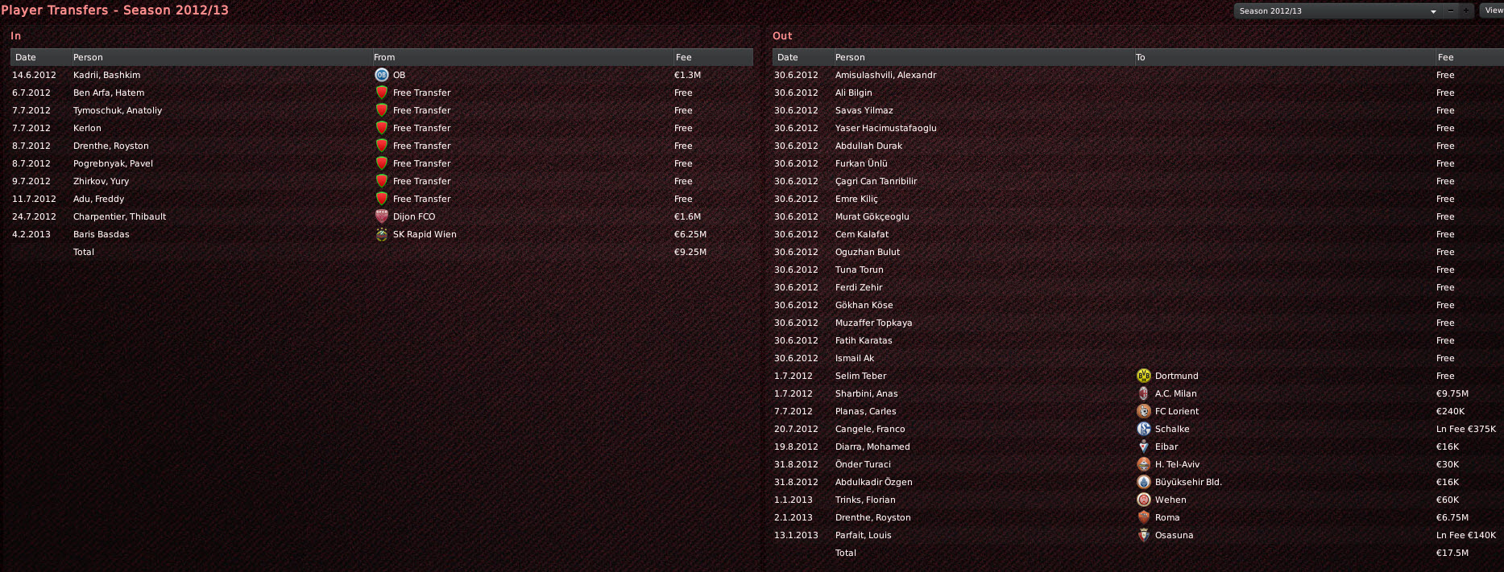Open player Yaser Hacimustafaoglu
The height and width of the screenshot is (572, 1504).
(x=885, y=128)
